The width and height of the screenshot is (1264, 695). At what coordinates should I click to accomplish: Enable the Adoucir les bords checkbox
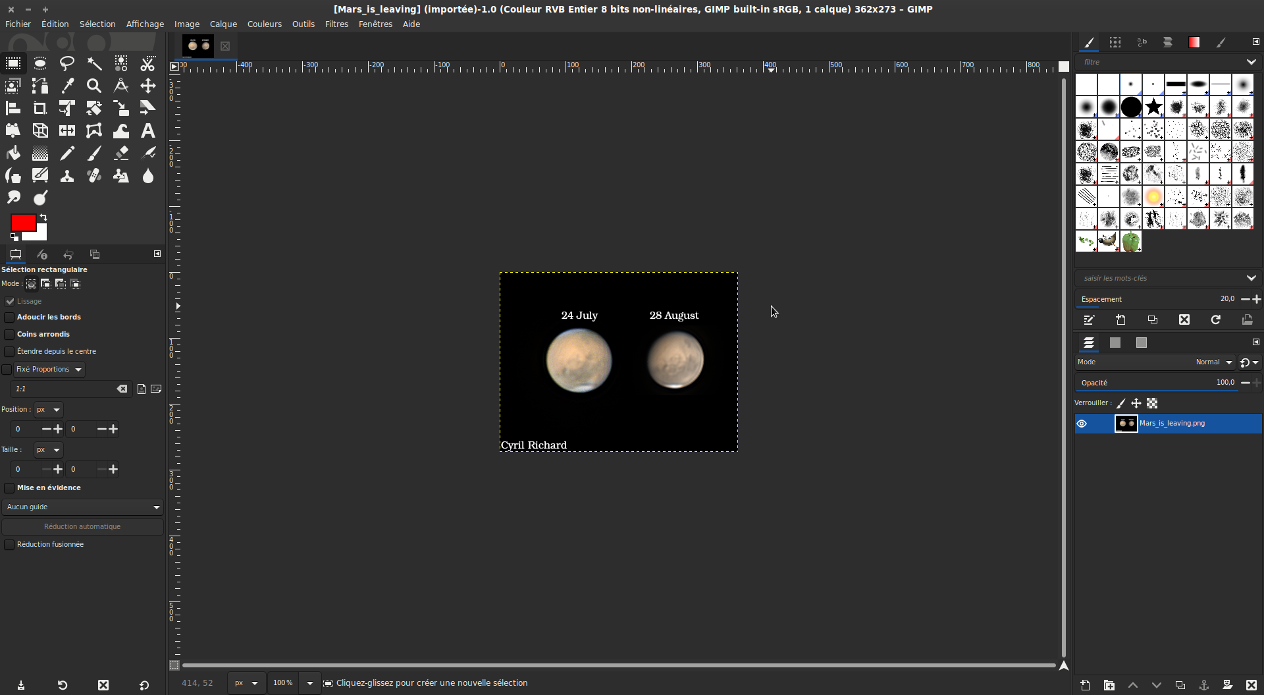(9, 318)
